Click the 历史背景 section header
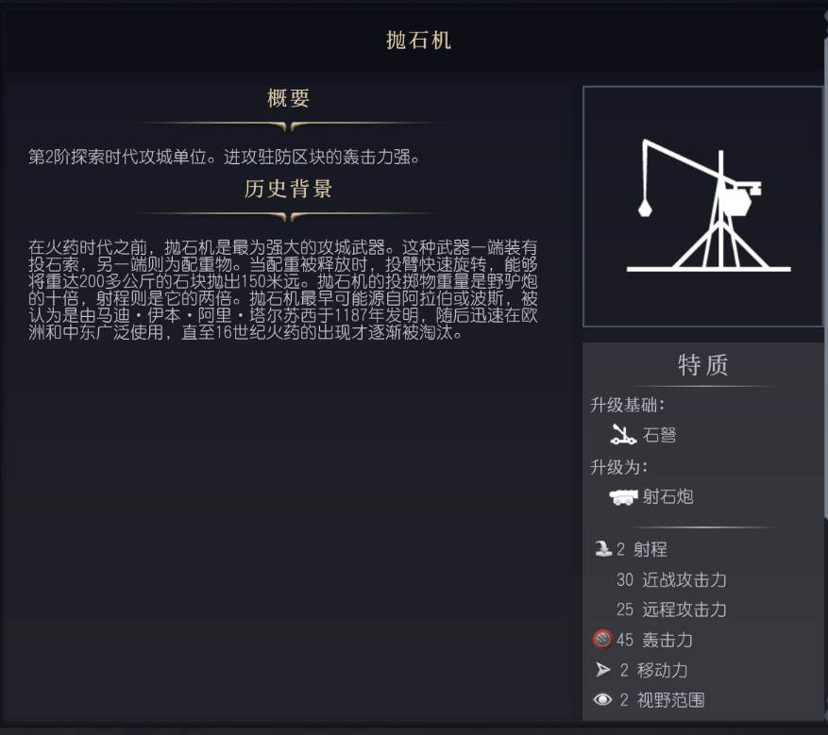 point(288,189)
